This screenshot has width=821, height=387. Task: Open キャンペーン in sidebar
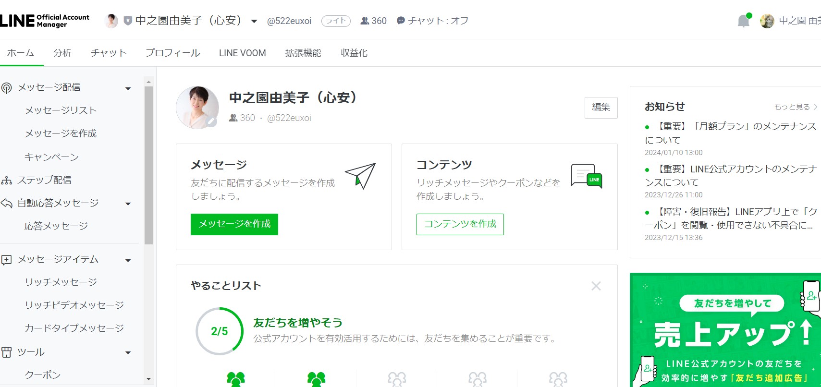[51, 157]
